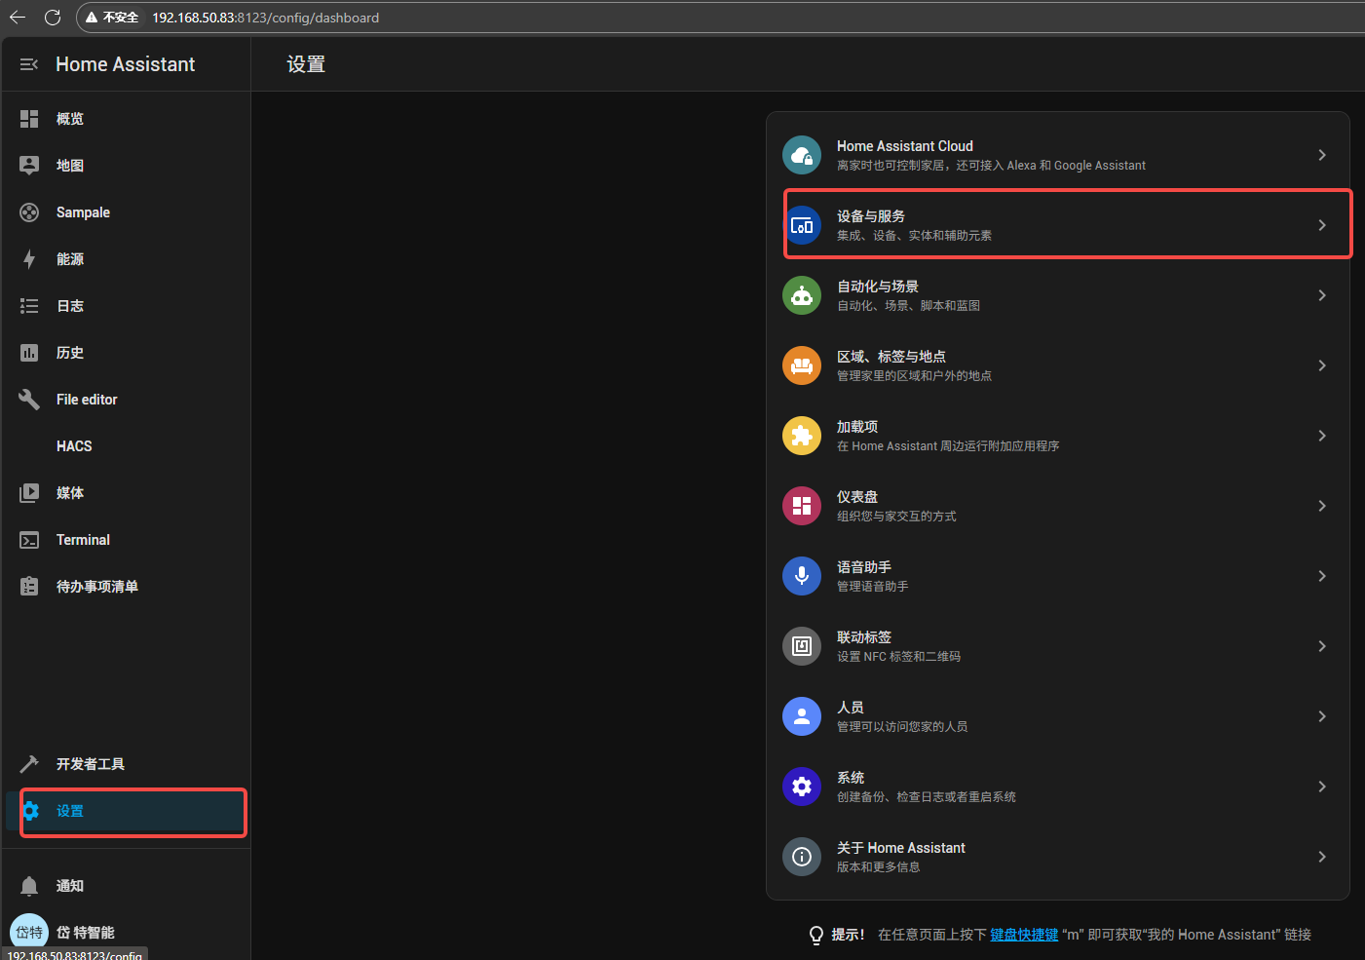Click the microphone 语音助手 icon
1365x960 pixels.
coord(801,576)
